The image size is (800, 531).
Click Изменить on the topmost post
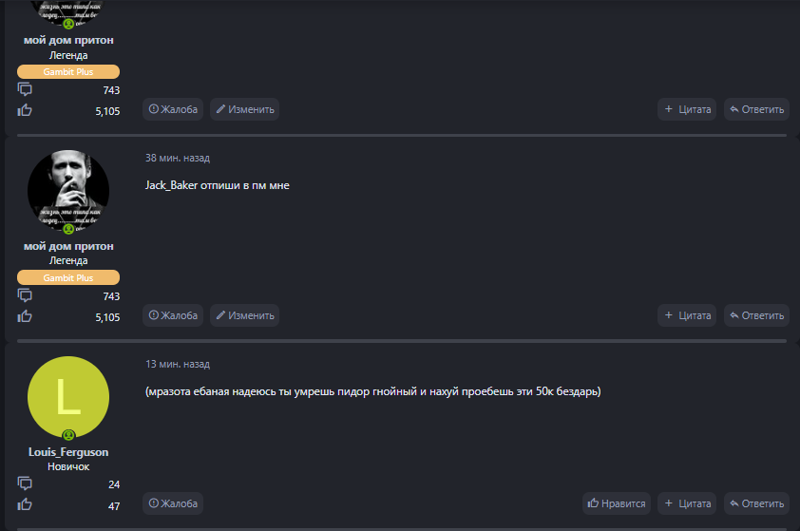point(244,109)
